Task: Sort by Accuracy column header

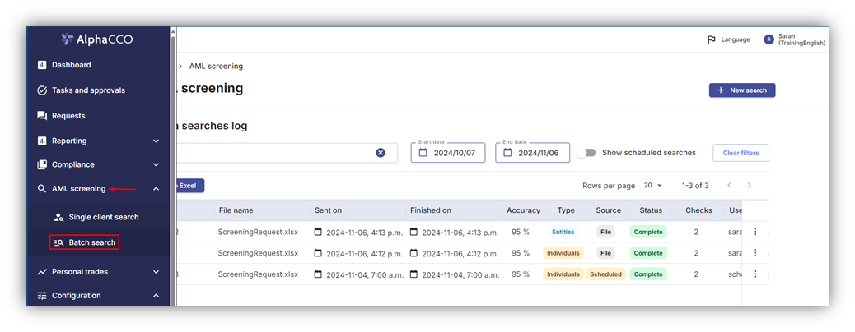Action: point(524,210)
